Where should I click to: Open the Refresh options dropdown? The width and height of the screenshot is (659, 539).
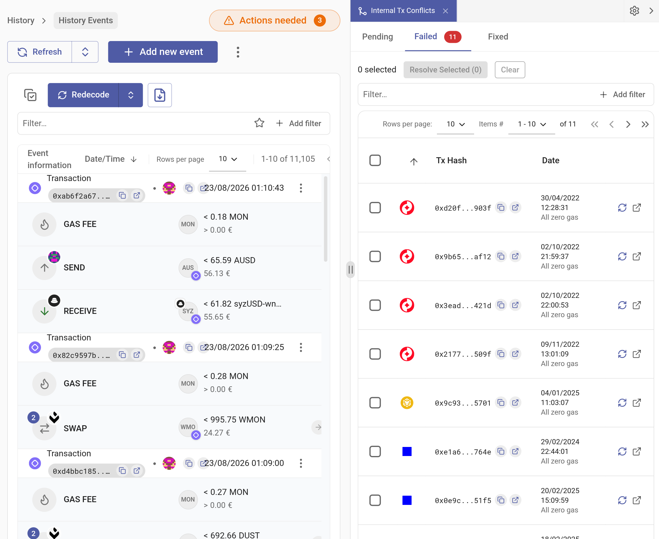coord(85,52)
